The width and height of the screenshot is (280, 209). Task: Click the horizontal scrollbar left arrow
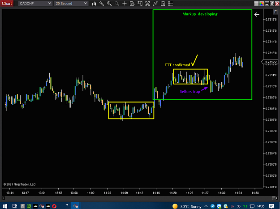coord(4,198)
